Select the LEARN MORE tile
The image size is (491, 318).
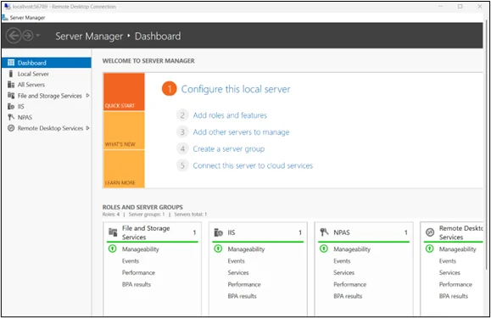(124, 169)
